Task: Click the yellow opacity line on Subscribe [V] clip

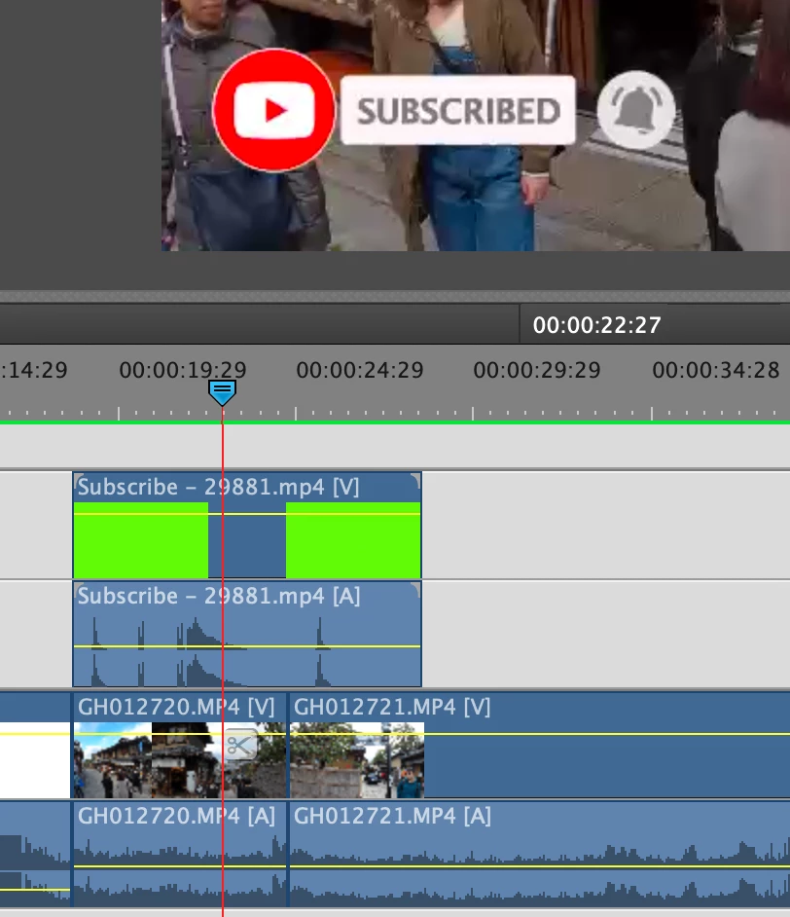Action: (246, 514)
